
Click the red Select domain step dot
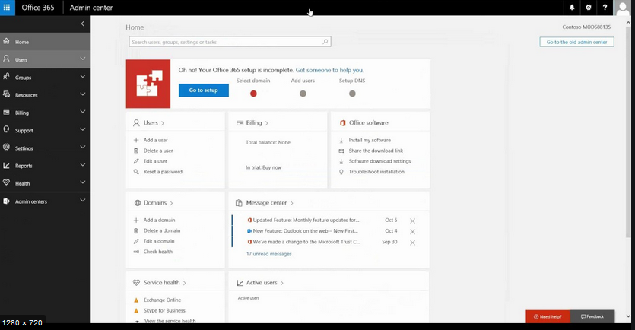(x=253, y=94)
